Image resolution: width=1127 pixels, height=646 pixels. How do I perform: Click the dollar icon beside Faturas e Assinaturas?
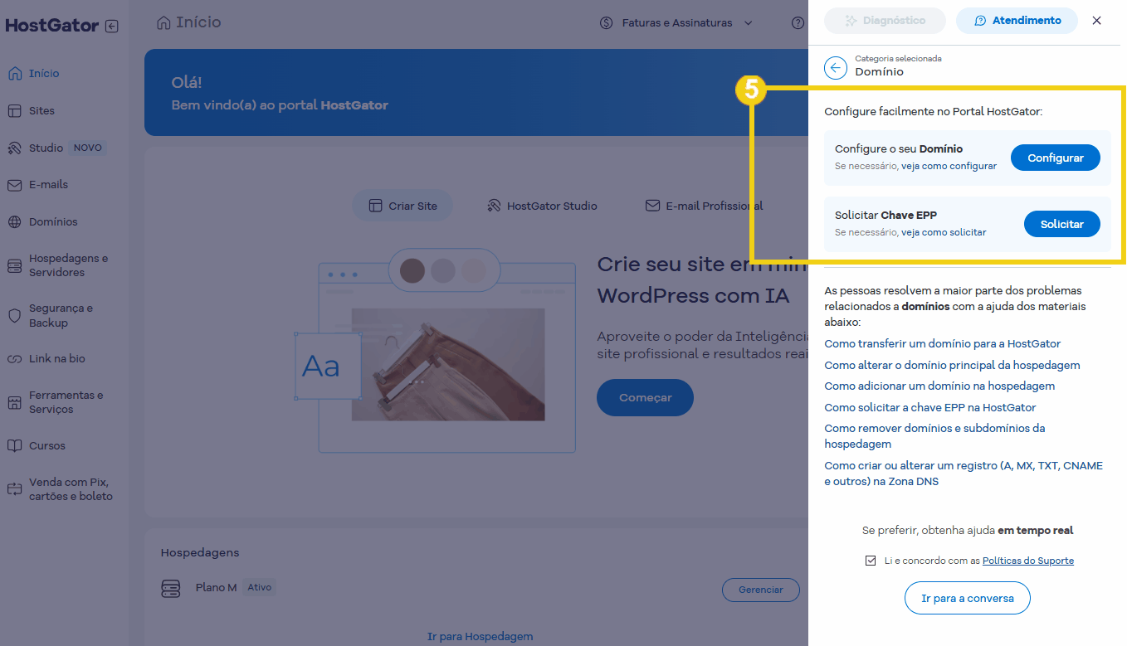[607, 22]
